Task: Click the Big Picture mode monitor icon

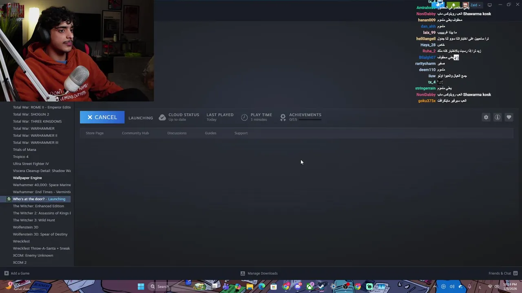Action: pyautogui.click(x=489, y=5)
